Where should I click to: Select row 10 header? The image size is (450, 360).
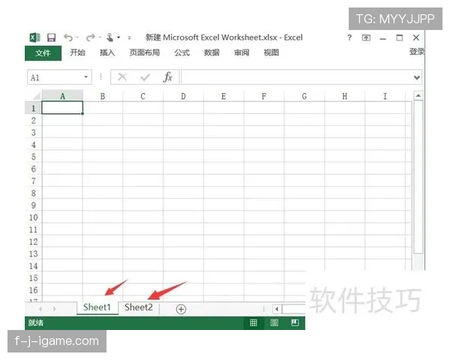(x=33, y=217)
